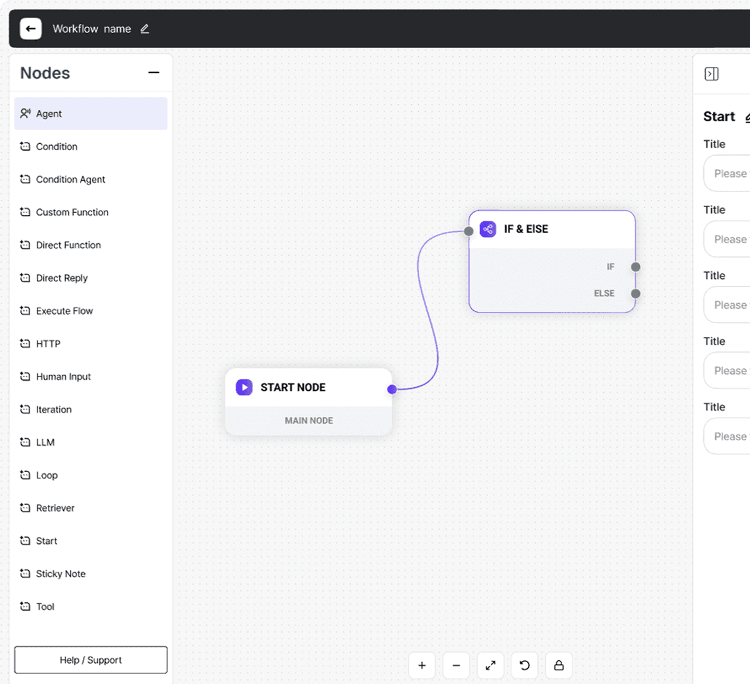Select the Agent node icon in sidebar
This screenshot has width=750, height=684.
tap(26, 113)
